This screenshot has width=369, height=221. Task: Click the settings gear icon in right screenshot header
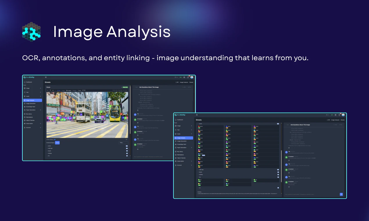[335, 115]
